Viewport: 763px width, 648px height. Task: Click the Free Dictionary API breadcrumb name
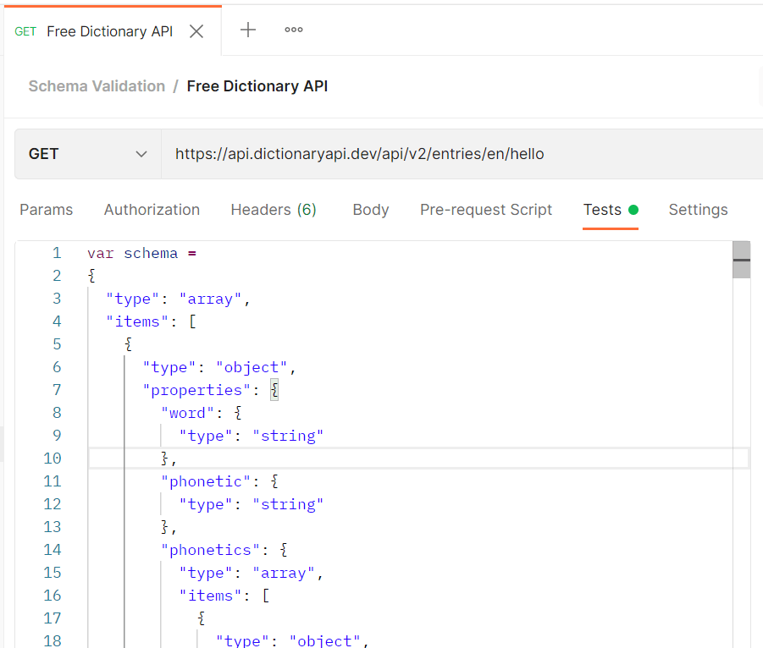click(x=257, y=86)
